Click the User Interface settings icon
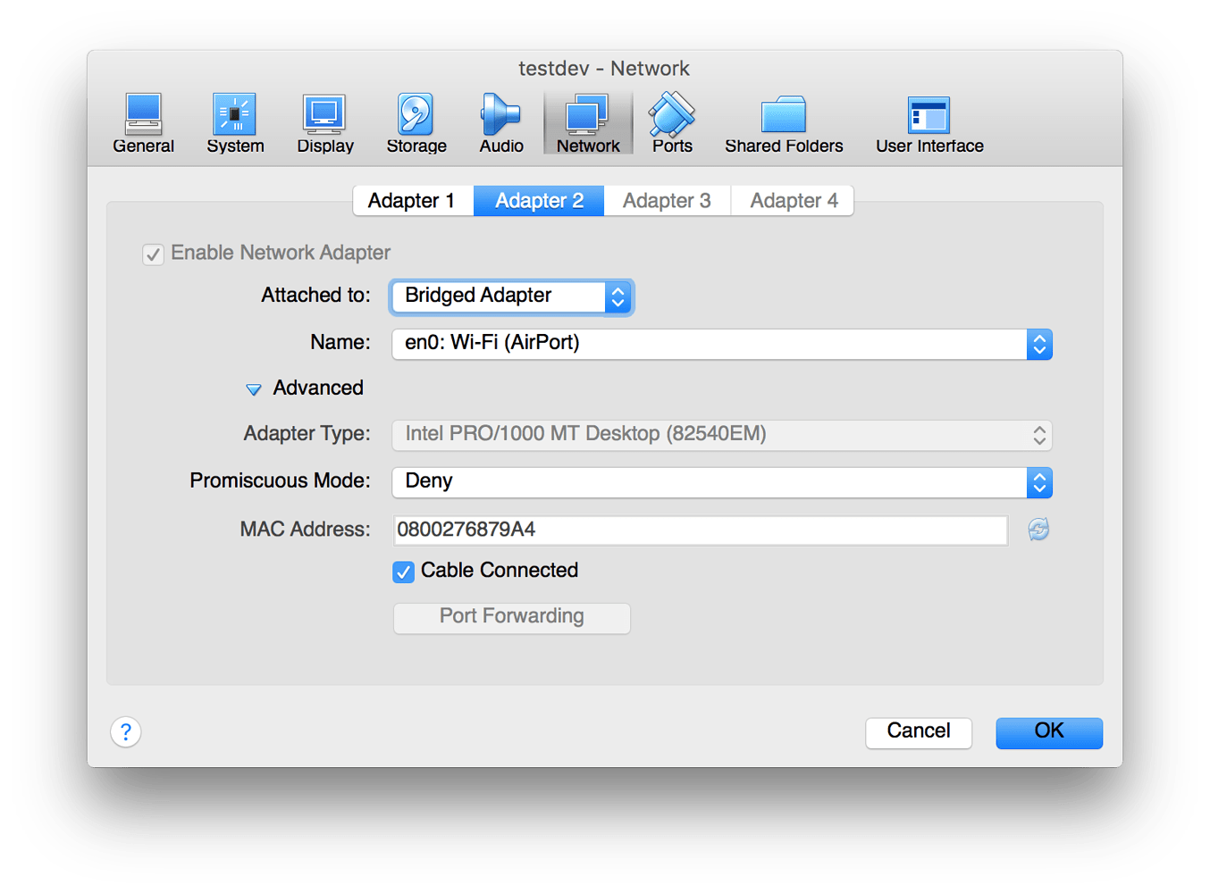 point(928,121)
